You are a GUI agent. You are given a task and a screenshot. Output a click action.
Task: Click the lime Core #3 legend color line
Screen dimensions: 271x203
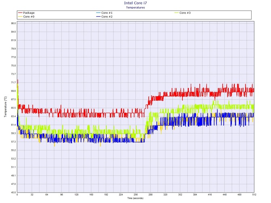[x=176, y=13]
